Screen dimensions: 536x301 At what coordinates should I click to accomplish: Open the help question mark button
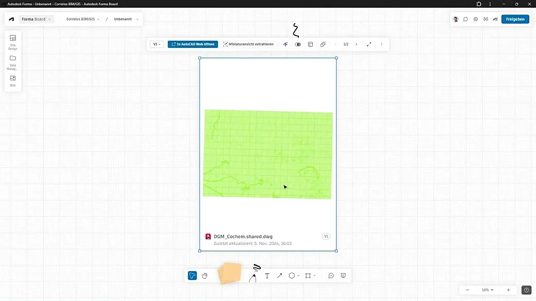pyautogui.click(x=526, y=290)
